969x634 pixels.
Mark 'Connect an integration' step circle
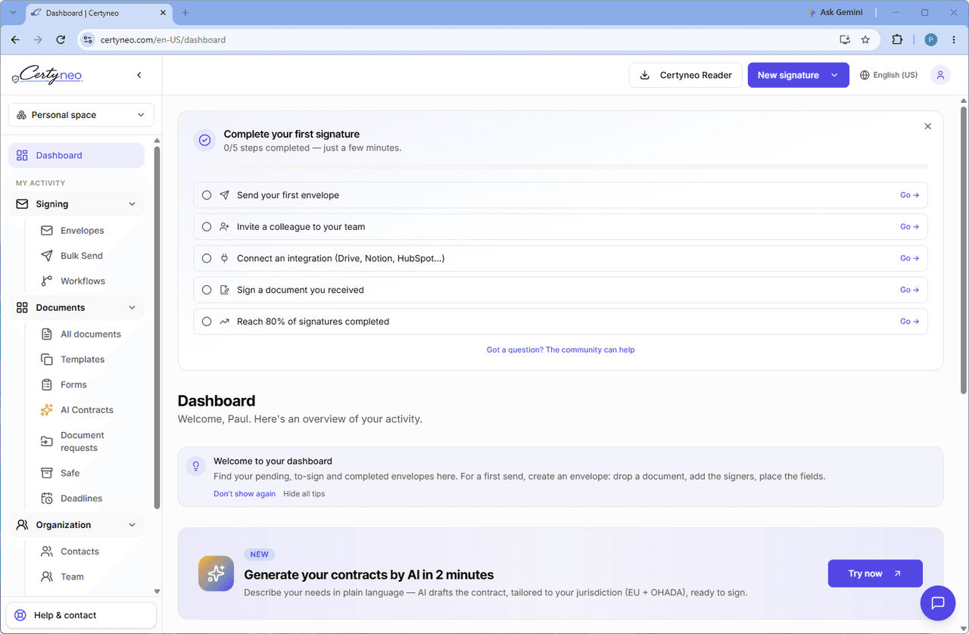point(207,259)
